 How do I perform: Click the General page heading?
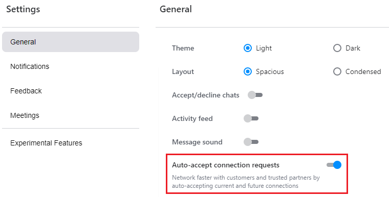point(176,9)
